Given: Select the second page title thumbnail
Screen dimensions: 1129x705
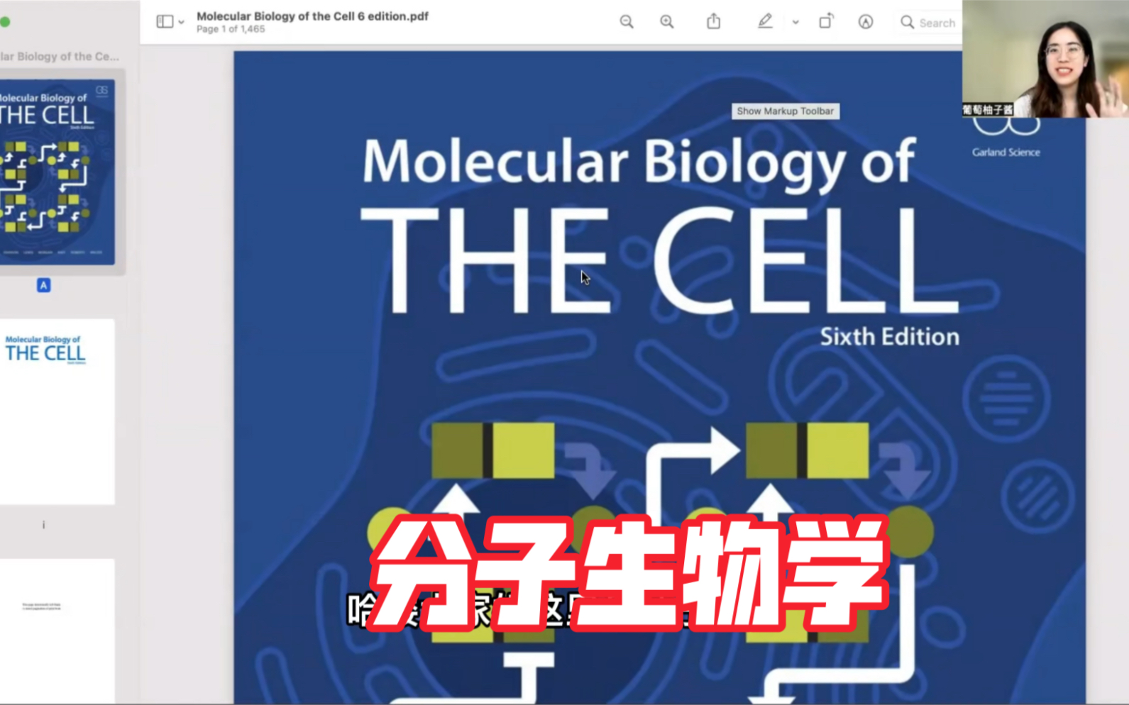Looking at the screenshot, I should 57,411.
